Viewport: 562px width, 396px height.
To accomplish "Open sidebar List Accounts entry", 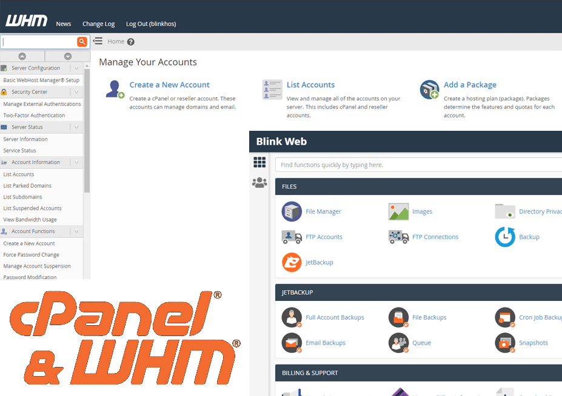I will [19, 174].
